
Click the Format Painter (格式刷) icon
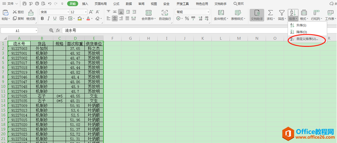point(31,12)
